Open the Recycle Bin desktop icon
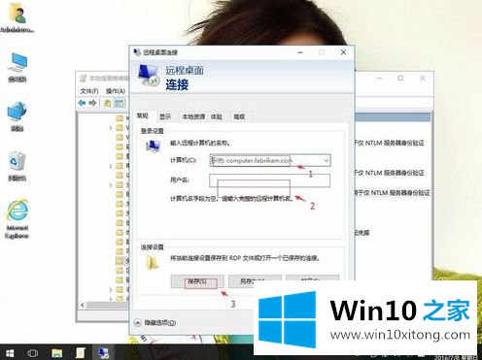Viewport: 482px width, 360px height. tap(17, 166)
